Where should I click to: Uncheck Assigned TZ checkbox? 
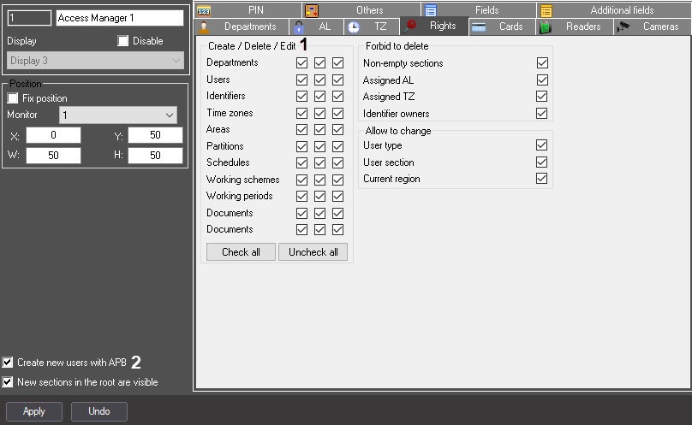click(542, 96)
